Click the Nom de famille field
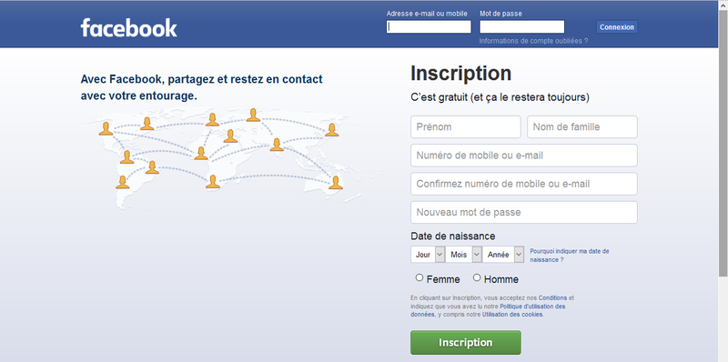Screen dimensions: 728x362 click(x=582, y=126)
